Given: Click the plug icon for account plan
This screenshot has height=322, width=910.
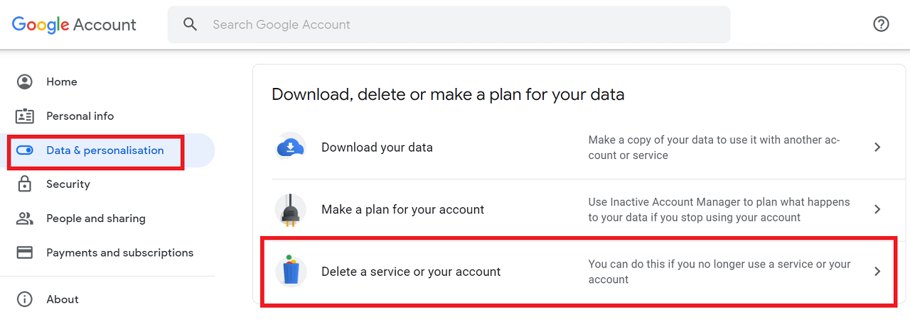Looking at the screenshot, I should [290, 209].
